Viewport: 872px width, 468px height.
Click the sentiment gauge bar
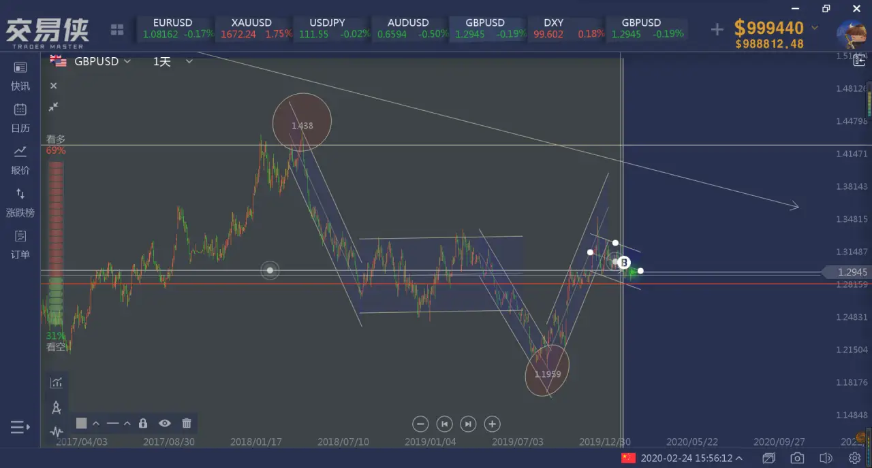pos(56,244)
